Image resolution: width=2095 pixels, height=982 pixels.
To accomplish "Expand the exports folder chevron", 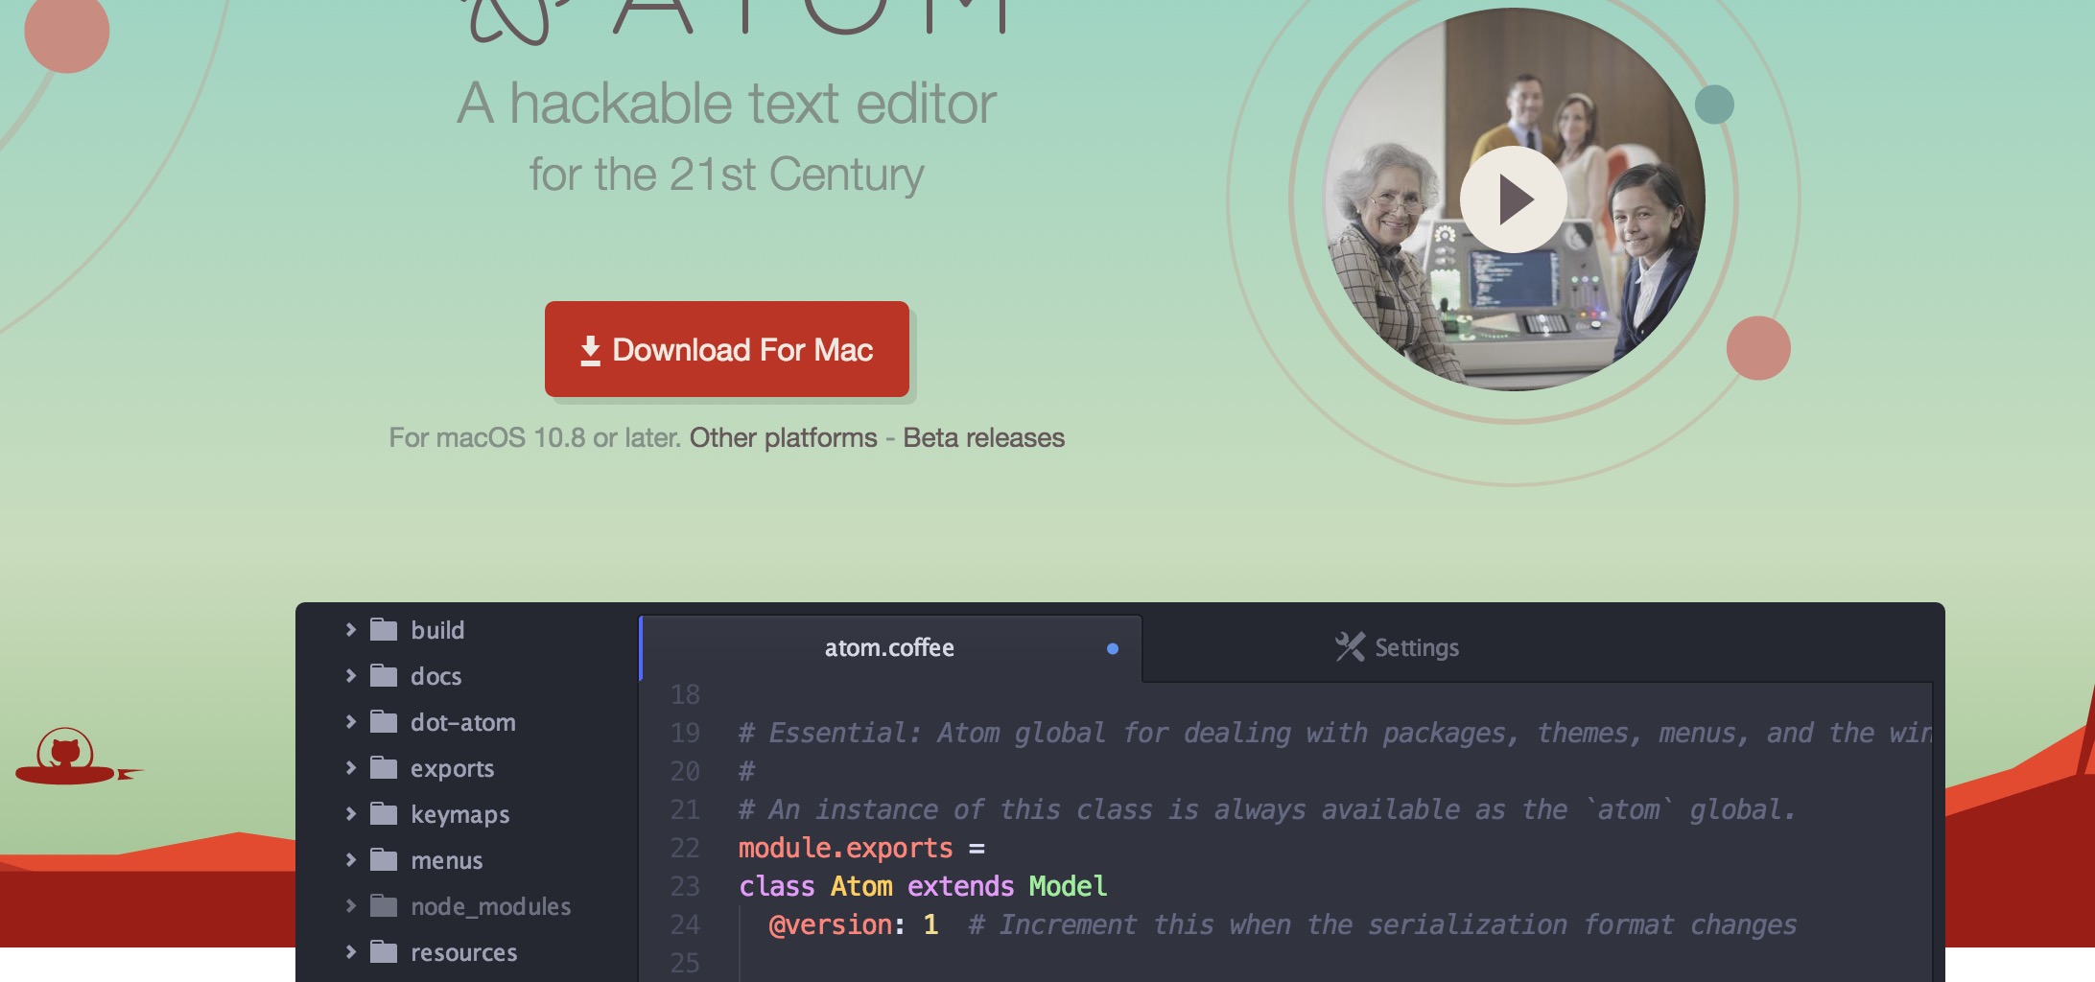I will click(x=350, y=767).
